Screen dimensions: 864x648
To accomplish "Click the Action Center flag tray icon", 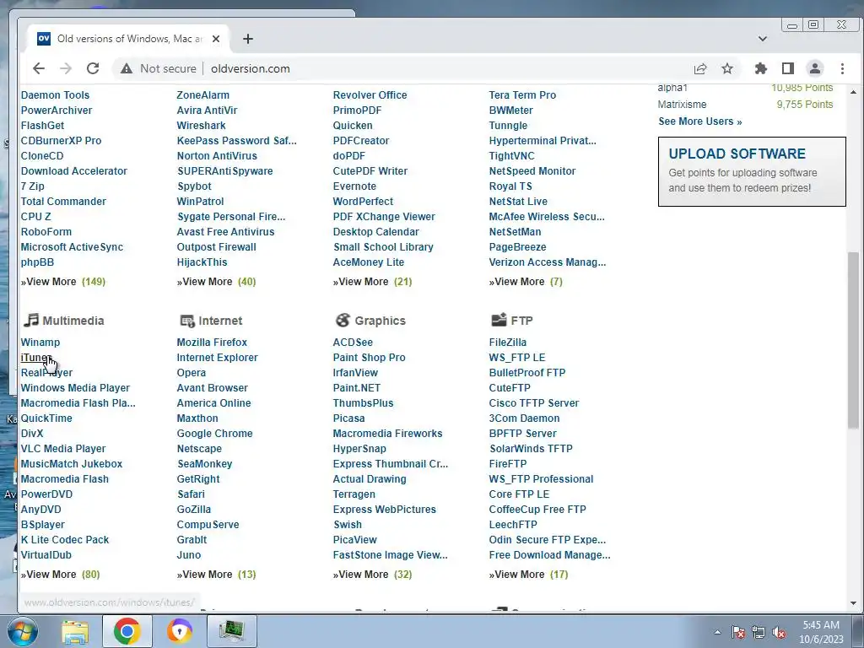I will point(737,632).
